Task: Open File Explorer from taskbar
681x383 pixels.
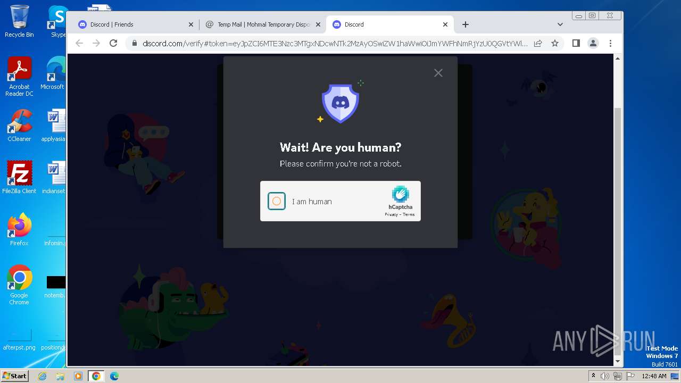Action: click(60, 376)
